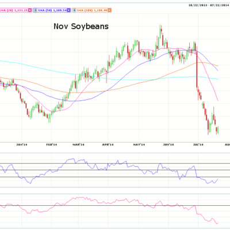This screenshot has height=230, width=230.
Task: Remove the purple SMA (50) indicator
Action: click(68, 10)
